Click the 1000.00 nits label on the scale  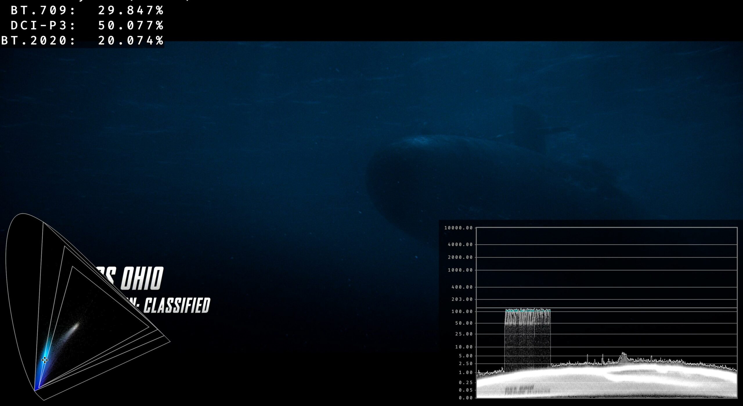click(460, 270)
